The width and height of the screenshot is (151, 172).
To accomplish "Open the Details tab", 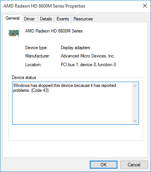I will [x=46, y=19].
